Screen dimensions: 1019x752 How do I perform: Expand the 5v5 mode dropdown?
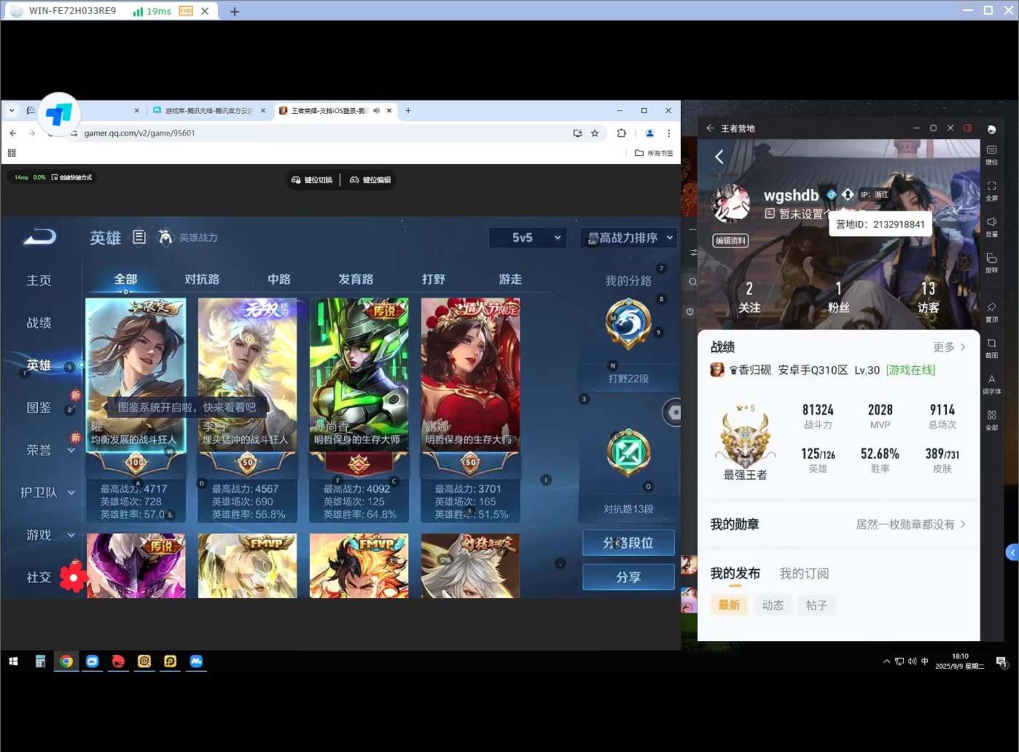[529, 238]
